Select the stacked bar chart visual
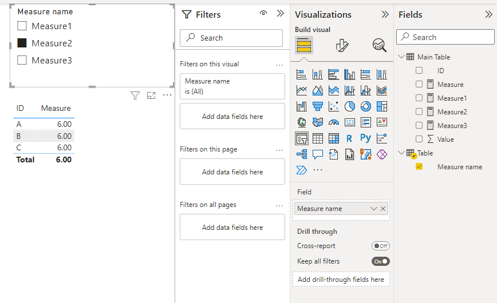Screen dimensions: 497x303 tap(301, 75)
